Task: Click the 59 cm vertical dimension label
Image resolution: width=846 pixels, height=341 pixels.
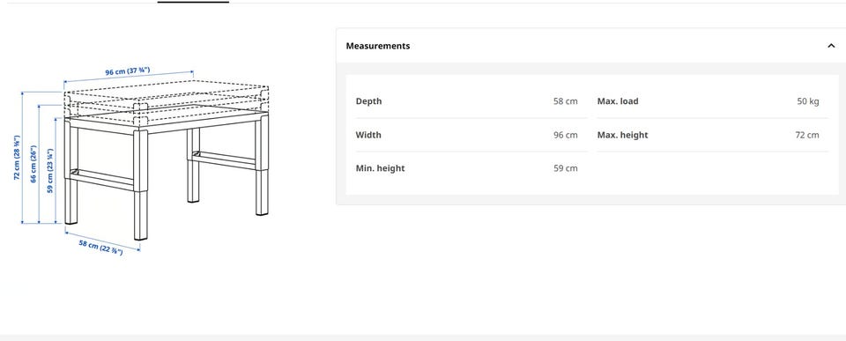Action: click(50, 171)
